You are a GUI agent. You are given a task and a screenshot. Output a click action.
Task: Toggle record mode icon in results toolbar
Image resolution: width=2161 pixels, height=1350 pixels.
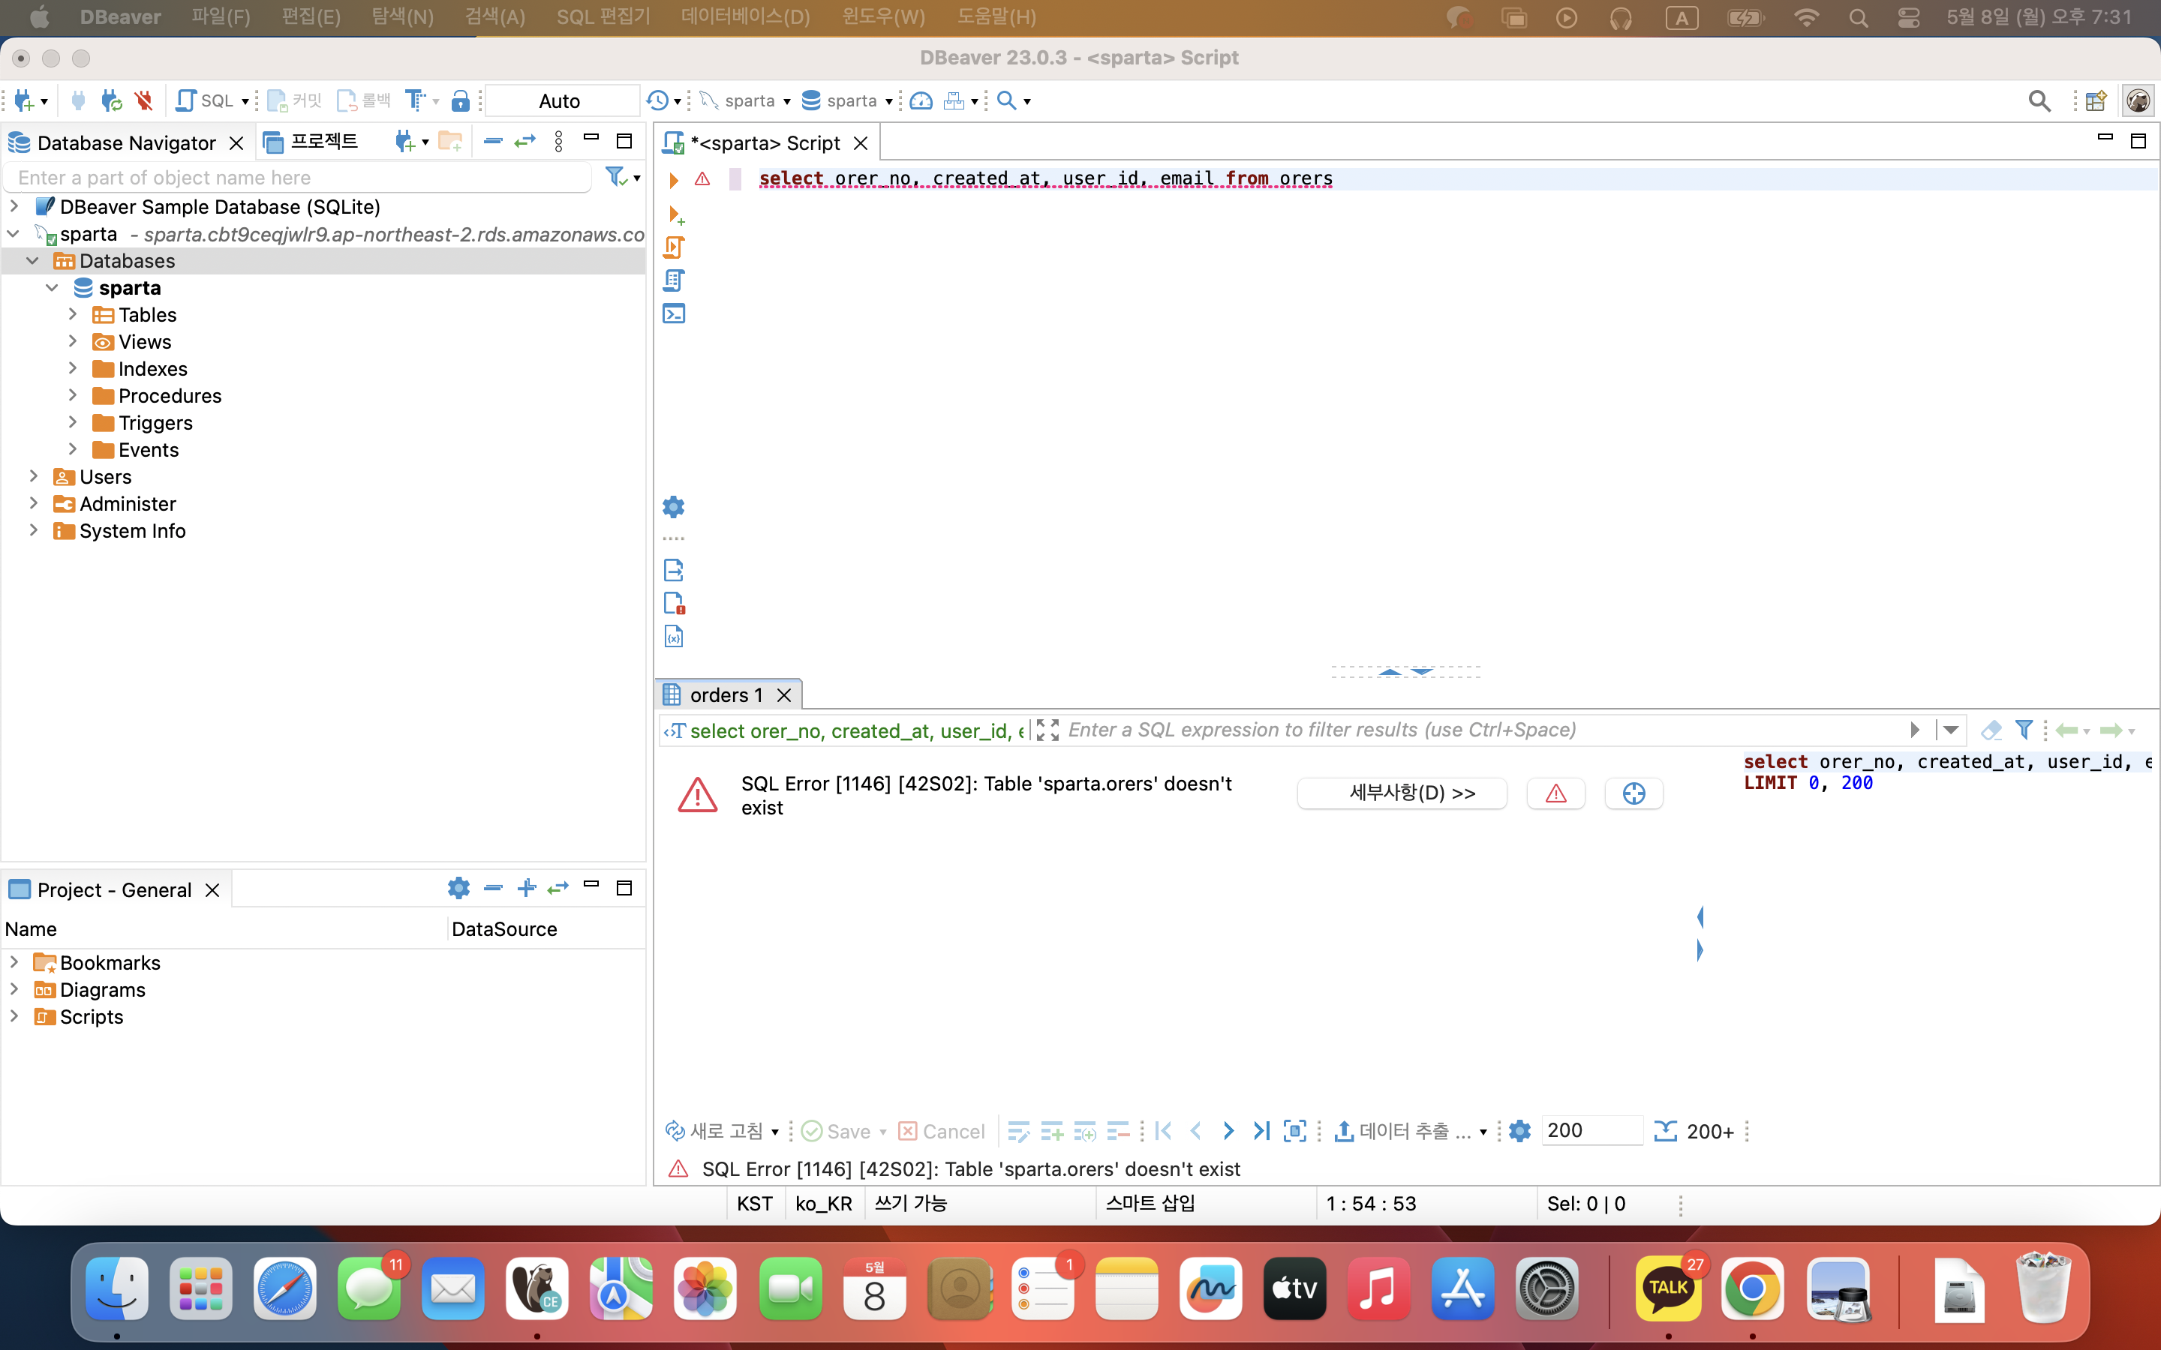pos(1295,1131)
